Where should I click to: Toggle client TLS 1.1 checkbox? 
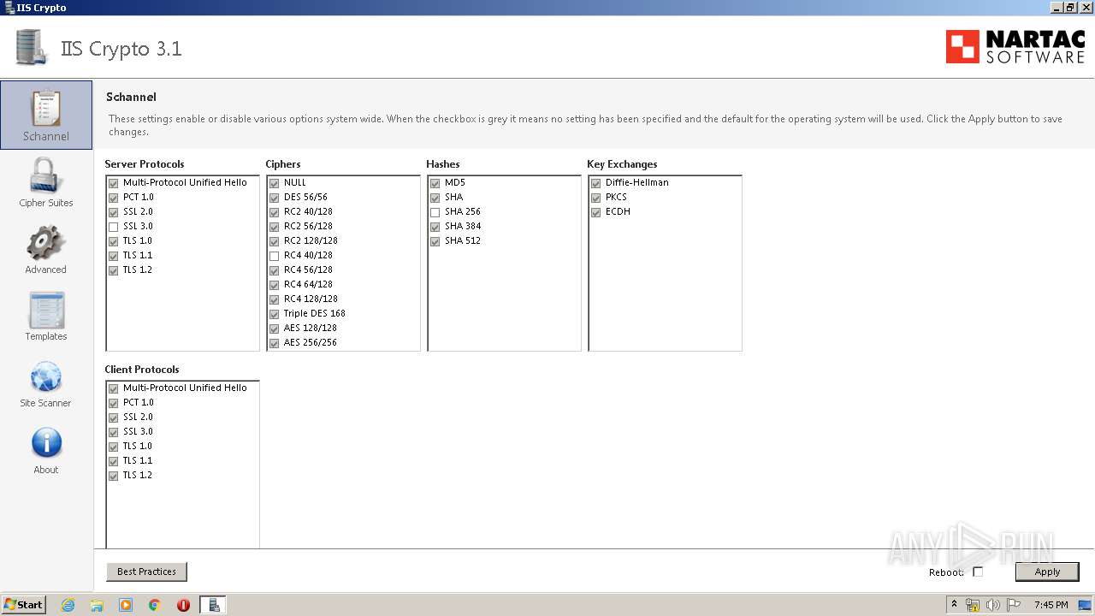(x=113, y=461)
